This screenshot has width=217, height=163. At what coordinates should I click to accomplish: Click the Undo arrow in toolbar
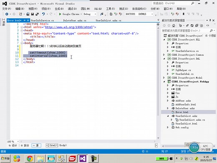pyautogui.click(x=43, y=14)
